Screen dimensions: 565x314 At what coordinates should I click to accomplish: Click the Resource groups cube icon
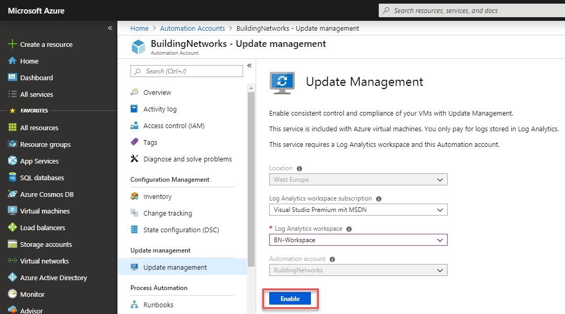(x=12, y=144)
